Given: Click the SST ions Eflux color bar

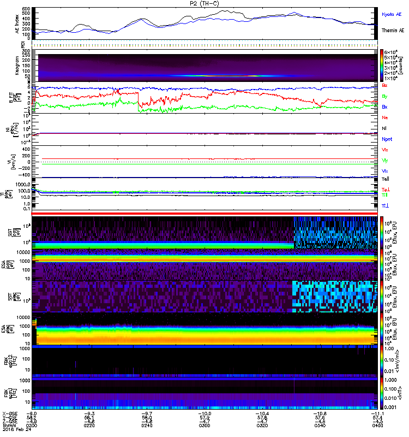Looking at the screenshot, I should coord(382,233).
